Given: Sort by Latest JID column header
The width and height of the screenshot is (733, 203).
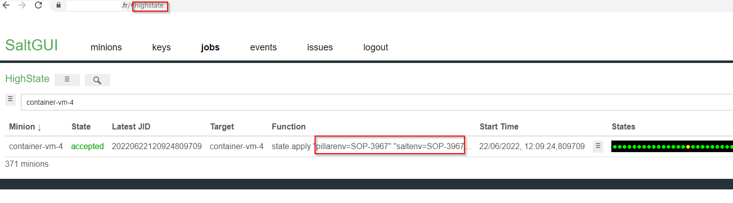Looking at the screenshot, I should (131, 127).
